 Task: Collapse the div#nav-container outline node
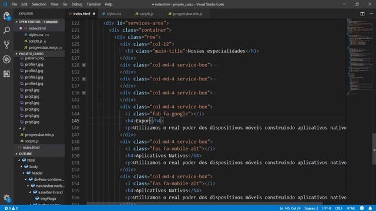pyautogui.click(x=26, y=179)
